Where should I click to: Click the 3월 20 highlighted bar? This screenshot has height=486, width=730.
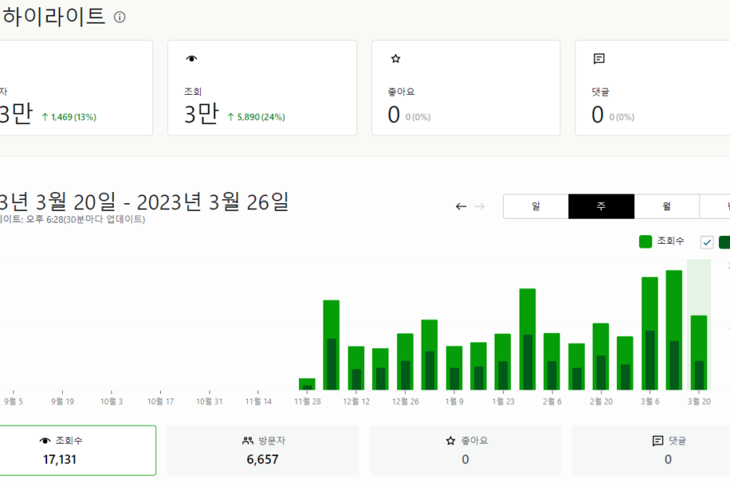click(x=699, y=353)
